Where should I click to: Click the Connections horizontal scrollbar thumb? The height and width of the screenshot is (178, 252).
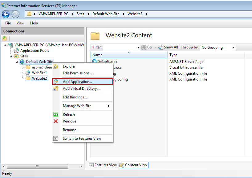(37, 166)
